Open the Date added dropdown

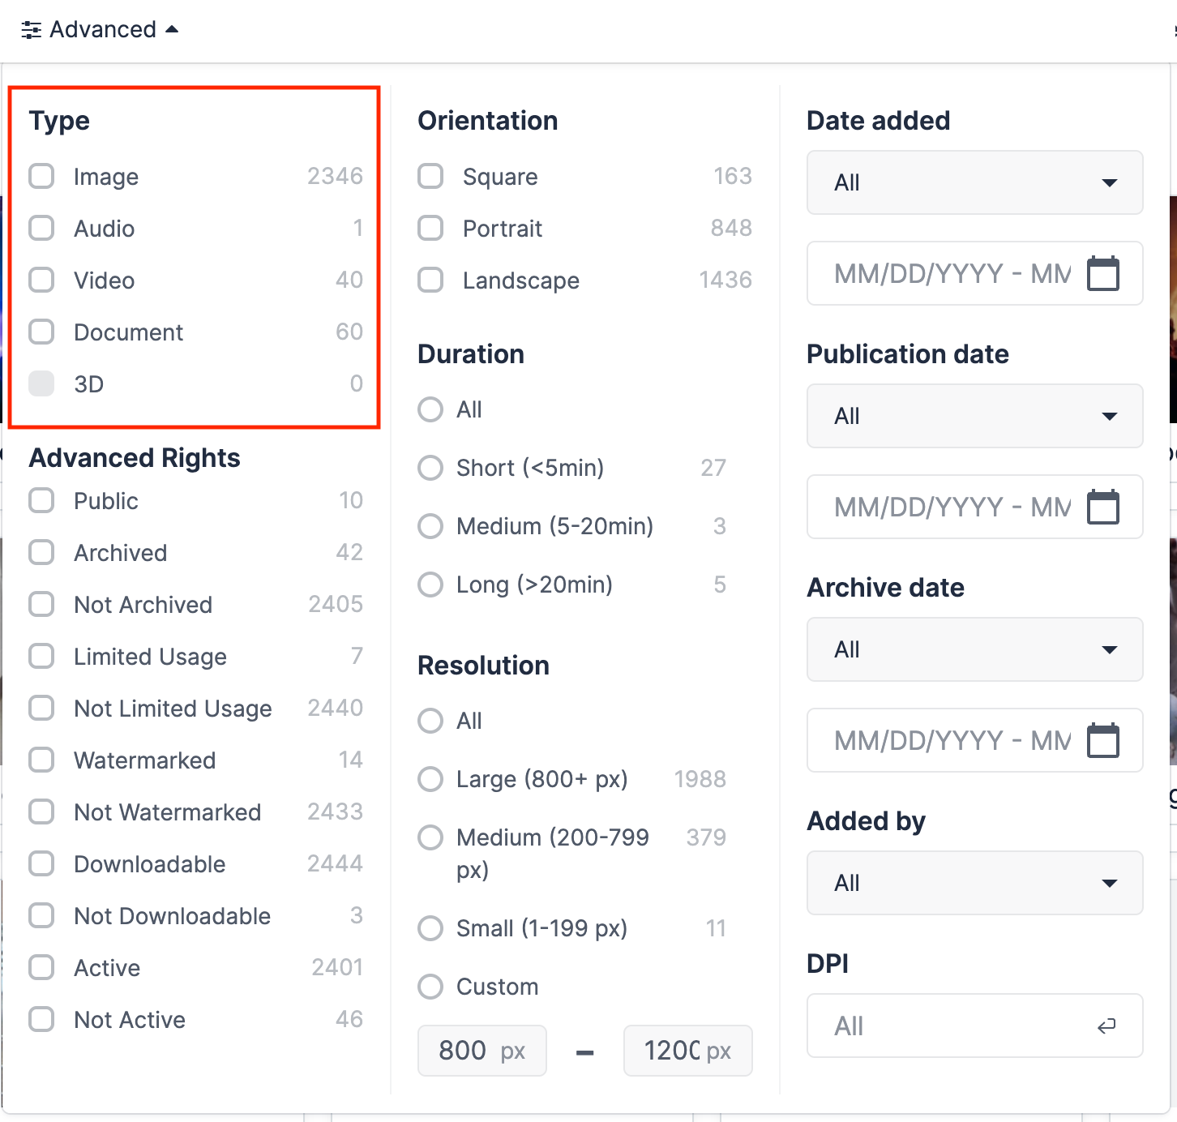975,182
